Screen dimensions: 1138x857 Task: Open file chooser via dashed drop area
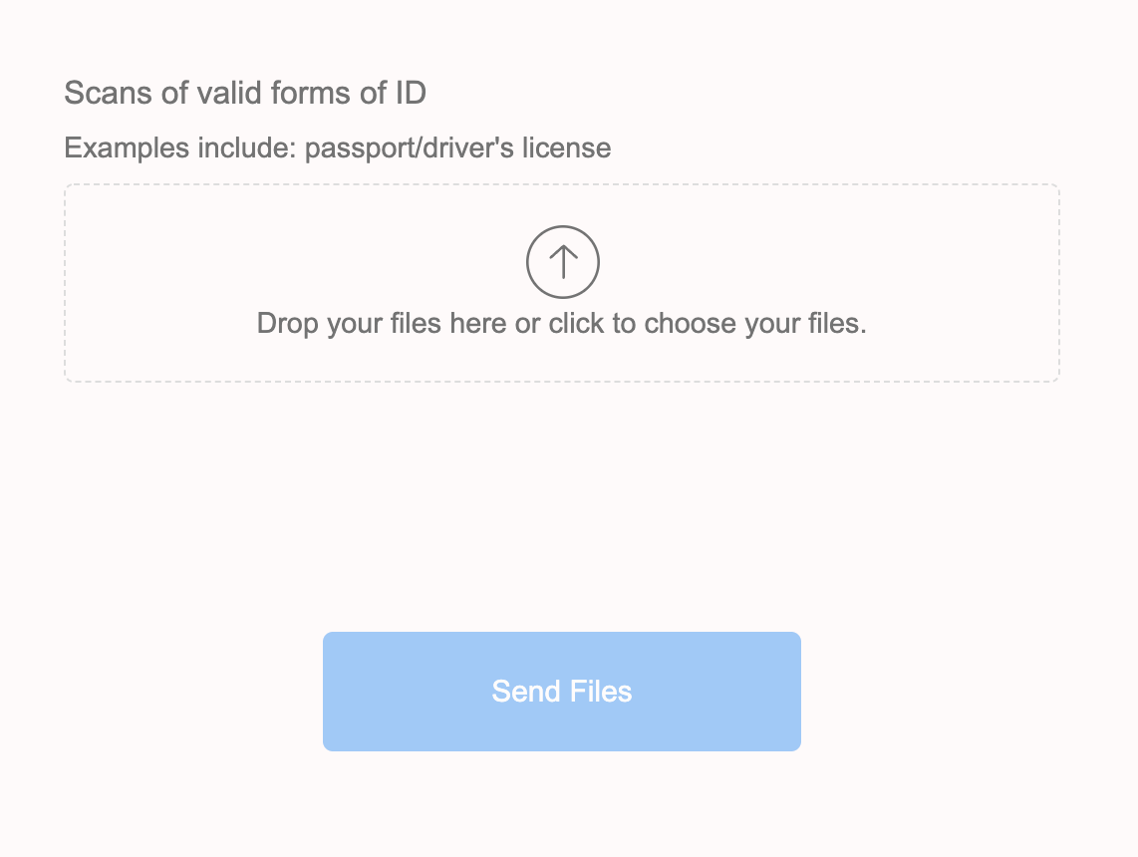coord(562,283)
